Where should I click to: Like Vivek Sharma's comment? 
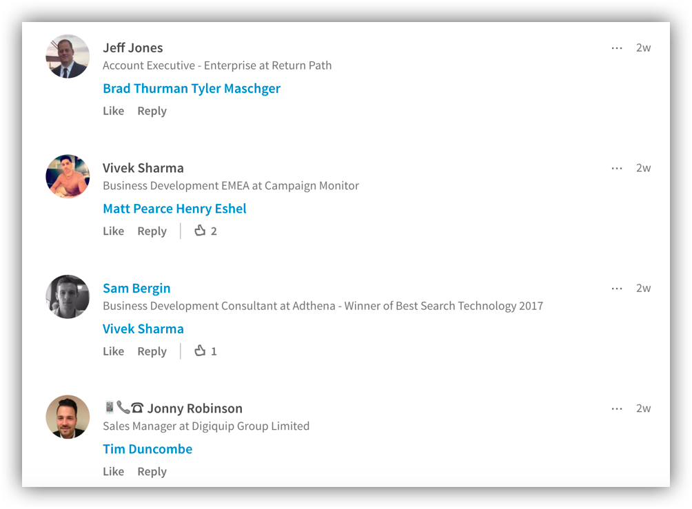click(x=114, y=231)
